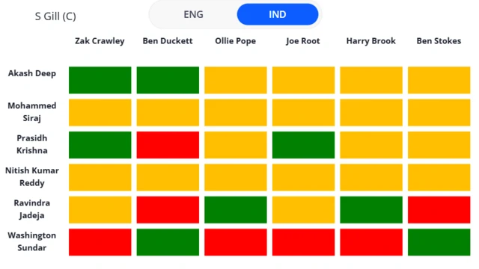Switch to the ENG team toggle
479x269 pixels.
(193, 14)
